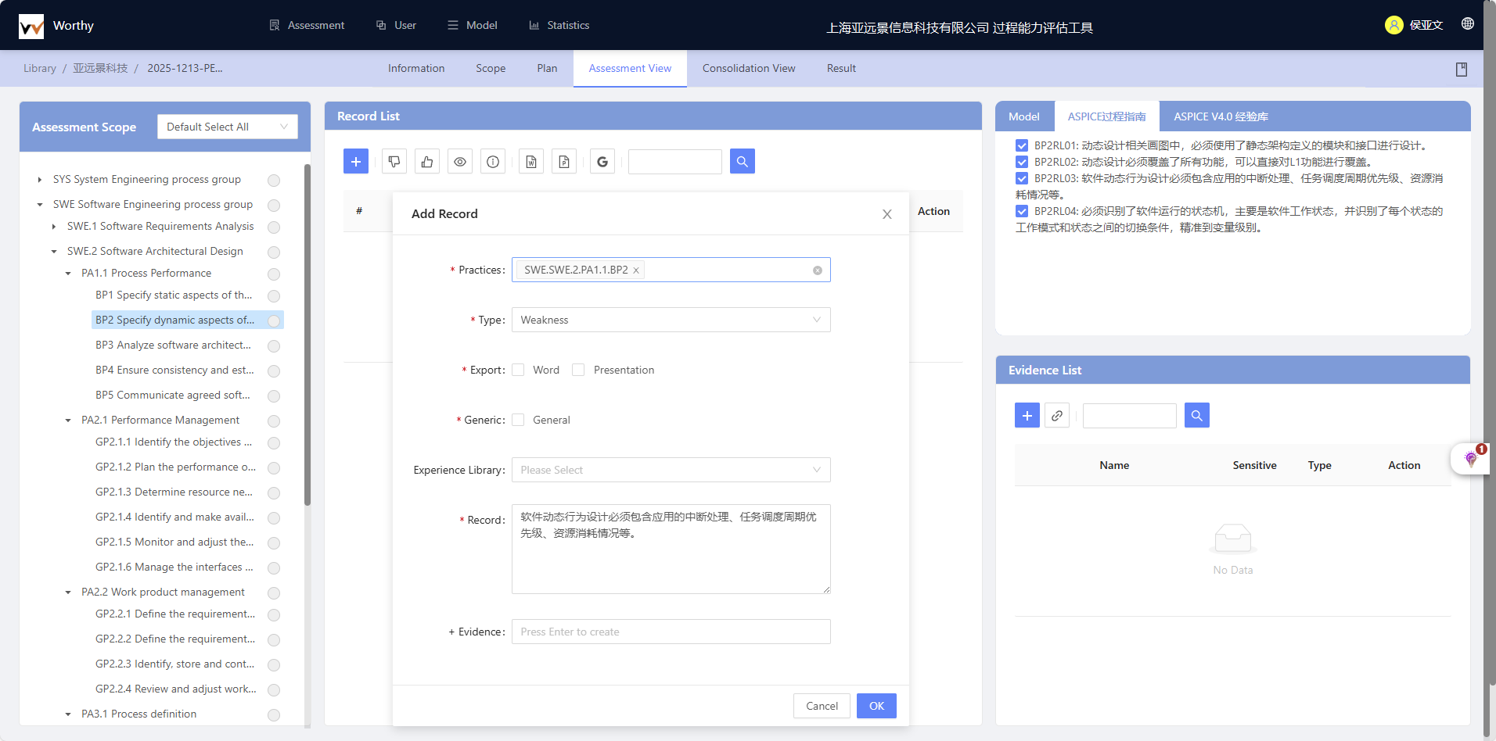This screenshot has width=1496, height=741.
Task: Tick the Presentation export checkbox
Action: pos(578,370)
